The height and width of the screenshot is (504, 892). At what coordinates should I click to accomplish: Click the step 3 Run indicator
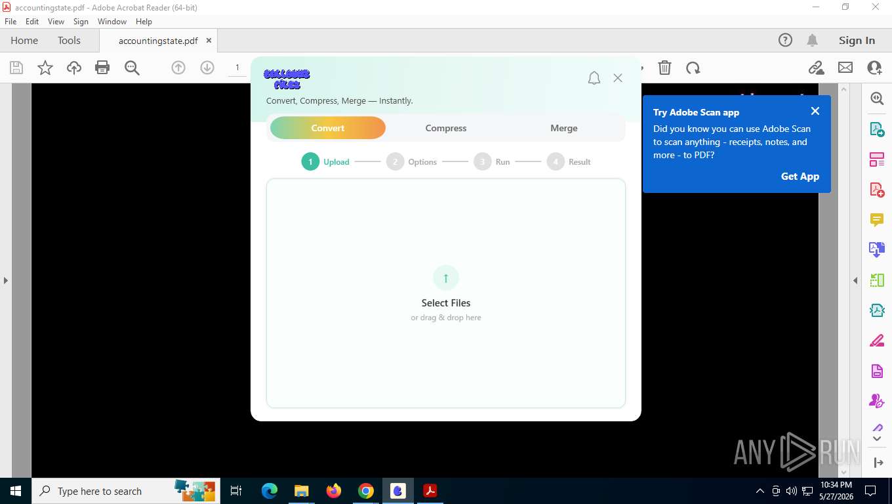(x=492, y=161)
